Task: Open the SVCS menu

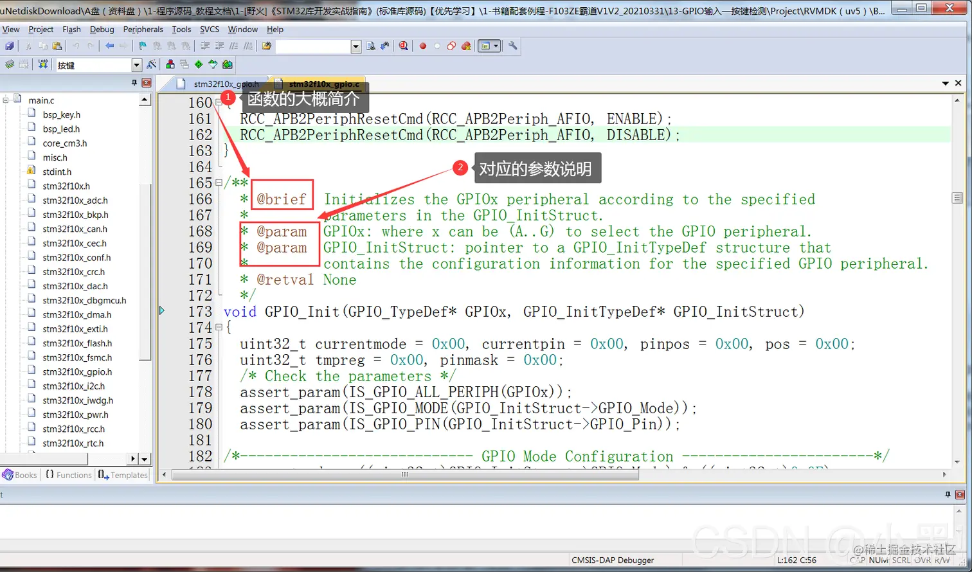Action: pos(210,29)
